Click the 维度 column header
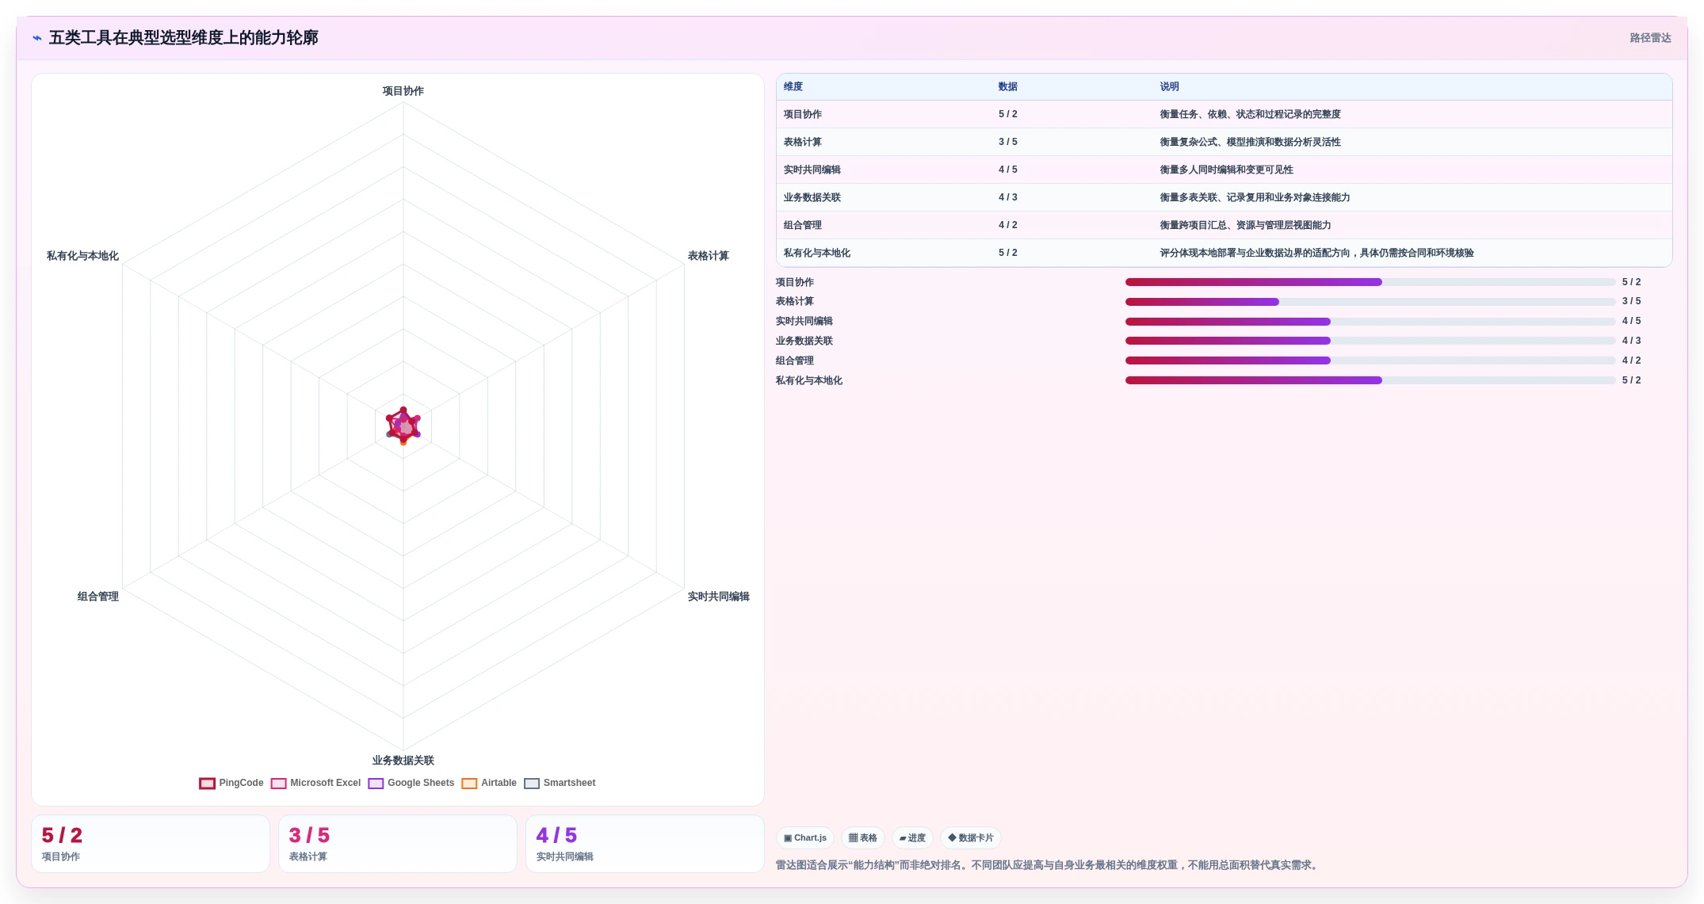This screenshot has width=1704, height=904. (x=793, y=86)
